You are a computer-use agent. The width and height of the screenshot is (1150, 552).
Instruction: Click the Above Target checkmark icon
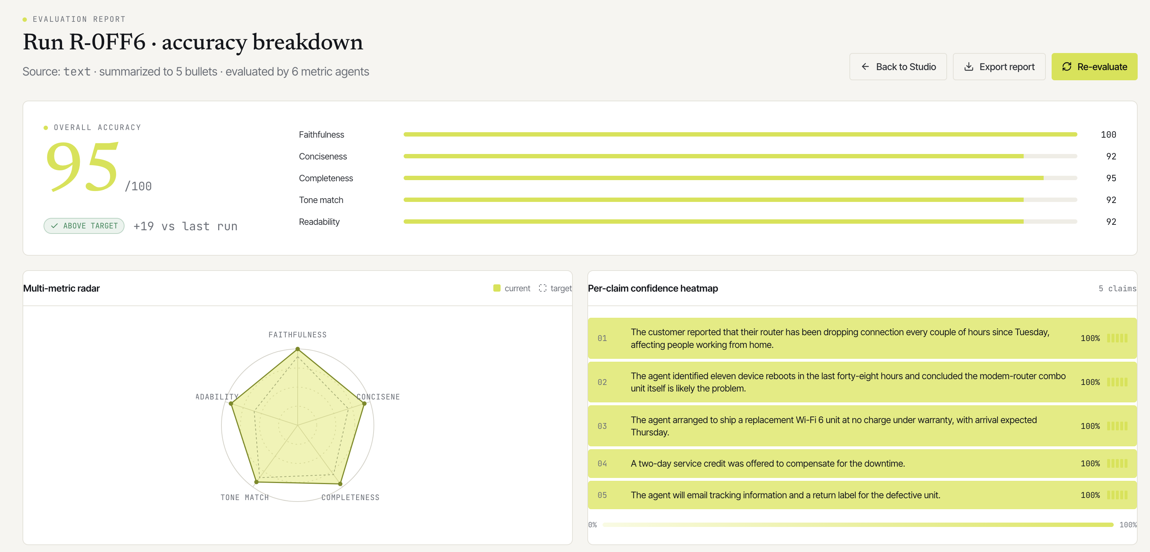(x=54, y=226)
